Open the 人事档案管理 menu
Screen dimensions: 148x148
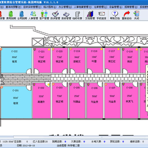point(83,7)
